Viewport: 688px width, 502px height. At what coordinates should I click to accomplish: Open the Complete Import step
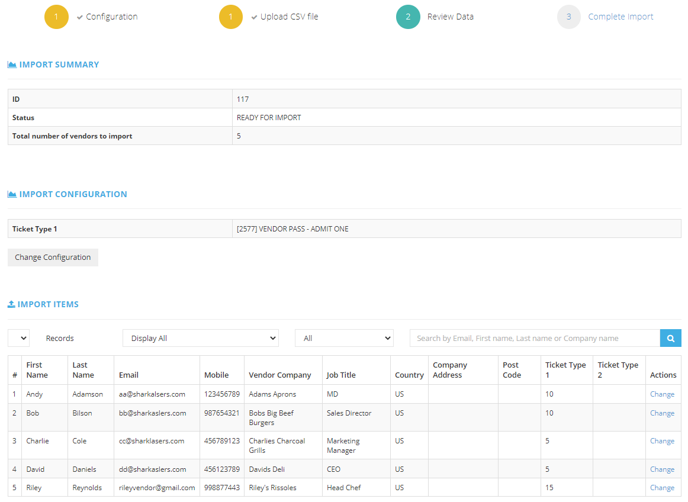click(x=621, y=17)
